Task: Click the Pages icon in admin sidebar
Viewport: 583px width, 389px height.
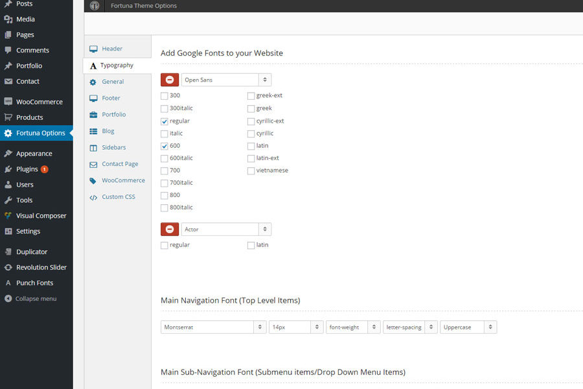Action: [x=8, y=34]
